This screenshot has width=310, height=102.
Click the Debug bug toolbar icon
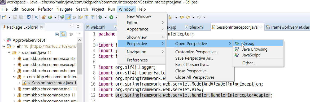[101, 17]
